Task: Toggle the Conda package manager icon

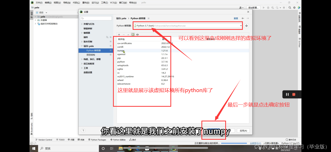Action: (133, 34)
